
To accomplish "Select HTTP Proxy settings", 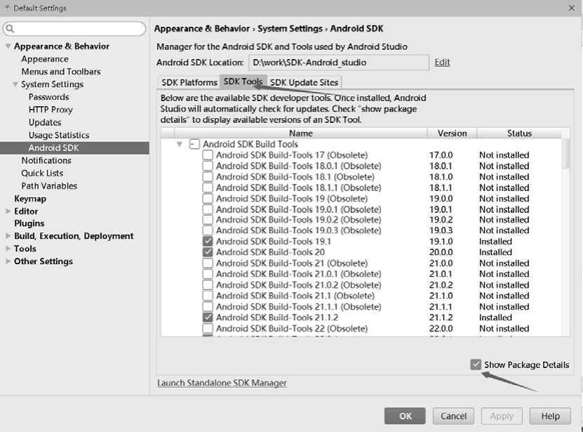I will (51, 110).
